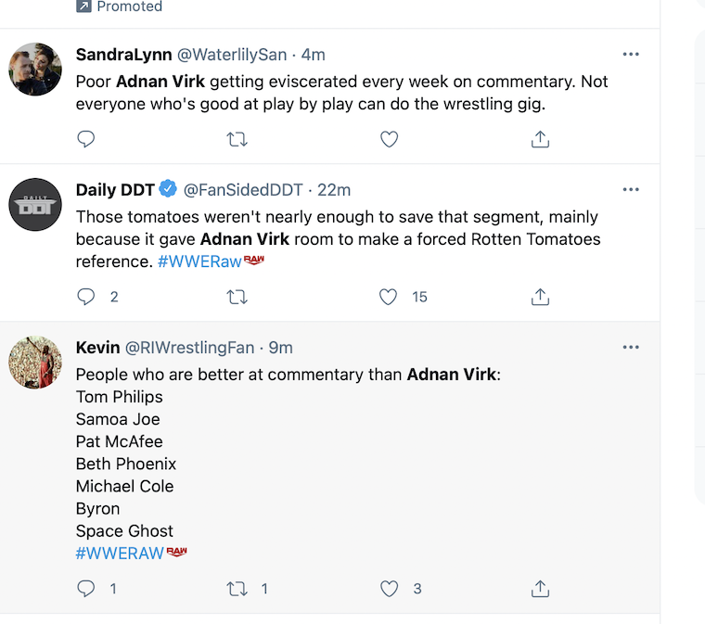Share the Daily DDT tweet
The image size is (705, 624).
540,297
